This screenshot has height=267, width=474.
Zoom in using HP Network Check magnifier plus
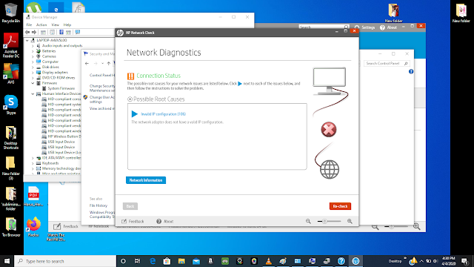click(x=350, y=221)
